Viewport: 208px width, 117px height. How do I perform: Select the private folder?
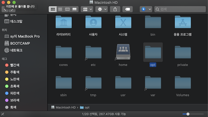[183, 52]
